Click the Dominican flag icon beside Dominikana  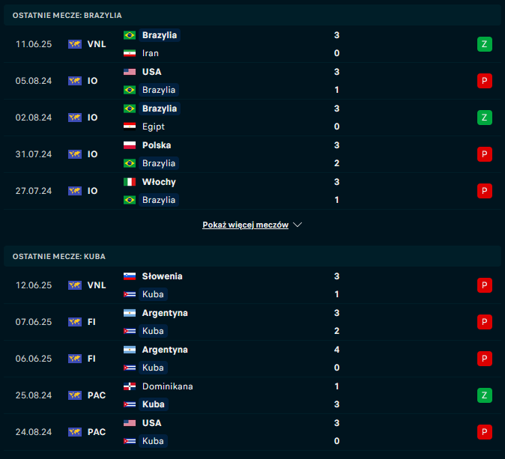pyautogui.click(x=130, y=386)
